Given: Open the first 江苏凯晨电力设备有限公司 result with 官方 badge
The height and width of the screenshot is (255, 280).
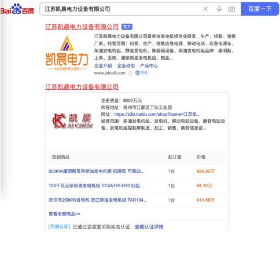Looking at the screenshot, I should click(x=82, y=27).
